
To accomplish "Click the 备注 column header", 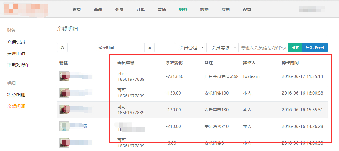I will point(209,63).
